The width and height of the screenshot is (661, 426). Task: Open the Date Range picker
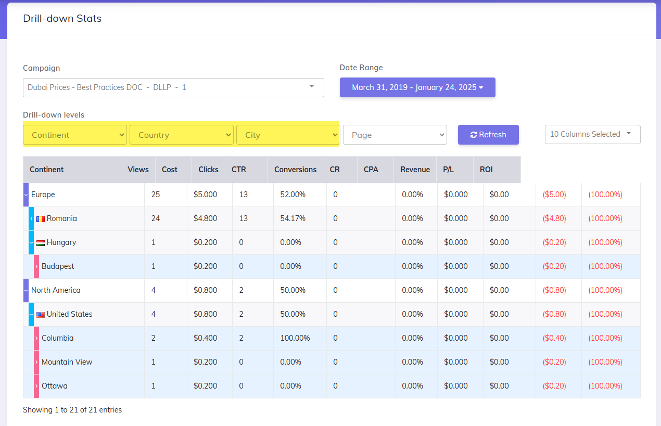[x=417, y=87]
